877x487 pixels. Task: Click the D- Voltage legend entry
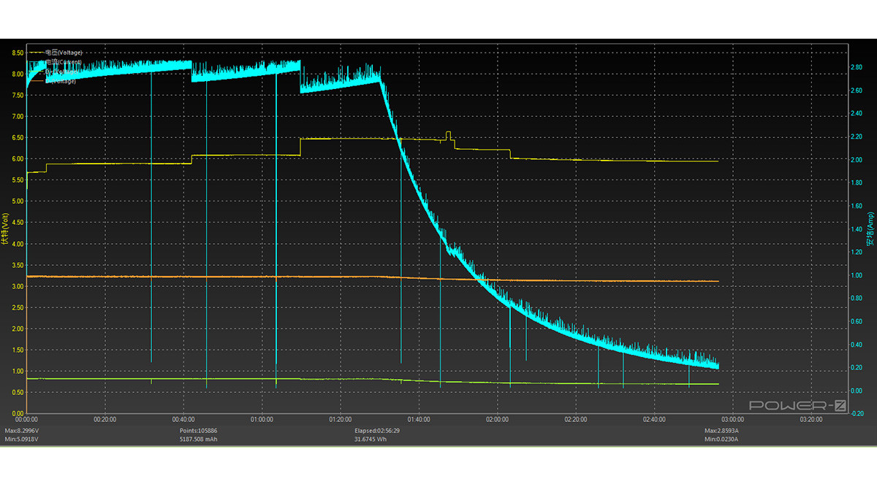pos(61,81)
